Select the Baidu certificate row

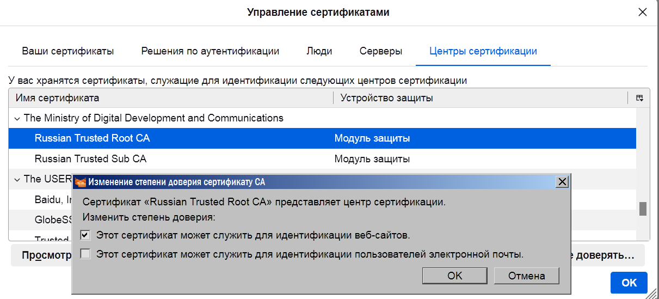[53, 199]
